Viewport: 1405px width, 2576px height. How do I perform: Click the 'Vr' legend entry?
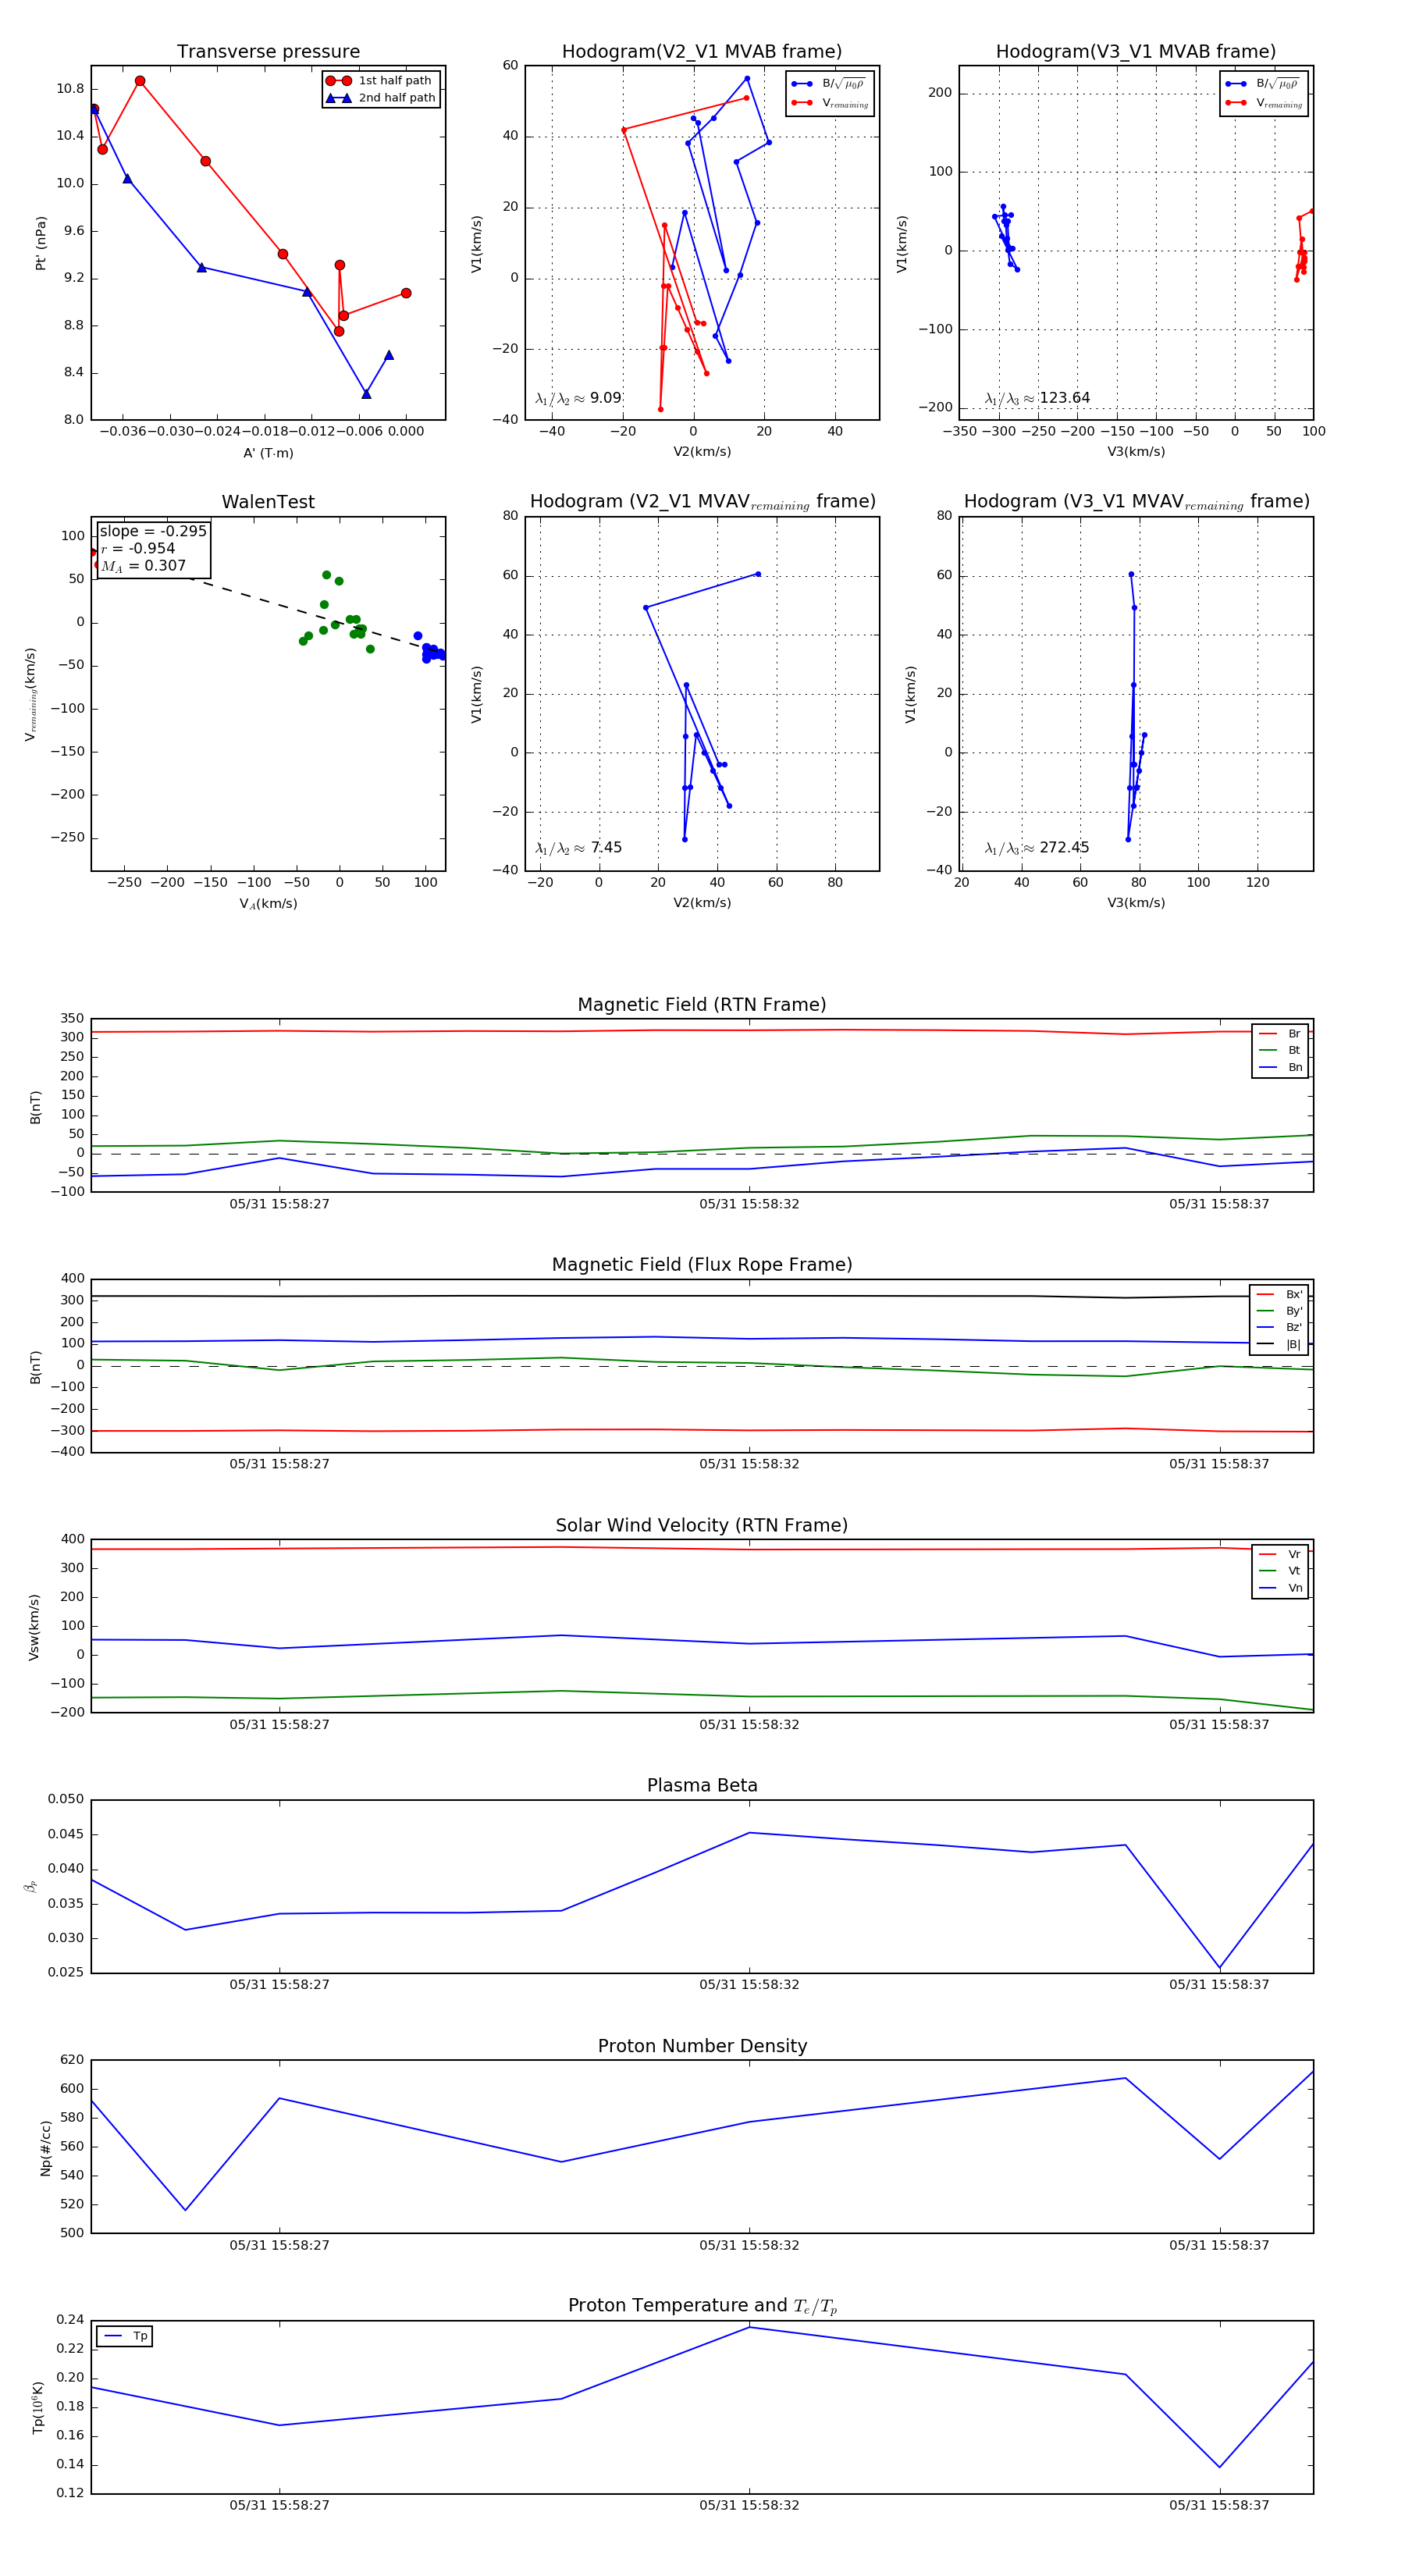click(1280, 1554)
